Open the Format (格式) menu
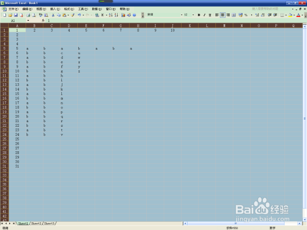This screenshot has height=230, width=307. (x=69, y=9)
